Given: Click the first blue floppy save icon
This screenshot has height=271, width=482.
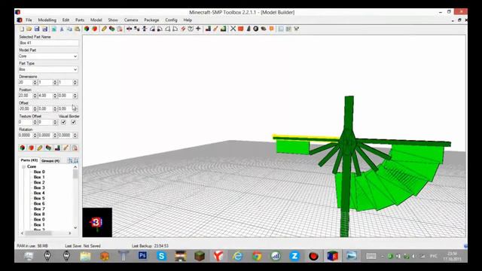Looking at the screenshot, I should click(37, 29).
